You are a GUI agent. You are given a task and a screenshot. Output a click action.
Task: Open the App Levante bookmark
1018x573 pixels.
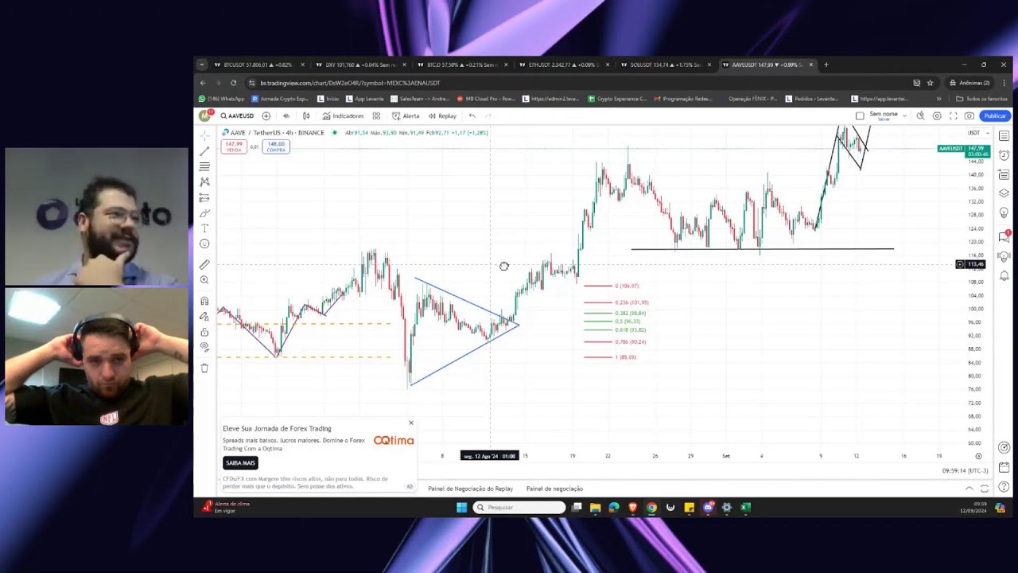tap(365, 99)
